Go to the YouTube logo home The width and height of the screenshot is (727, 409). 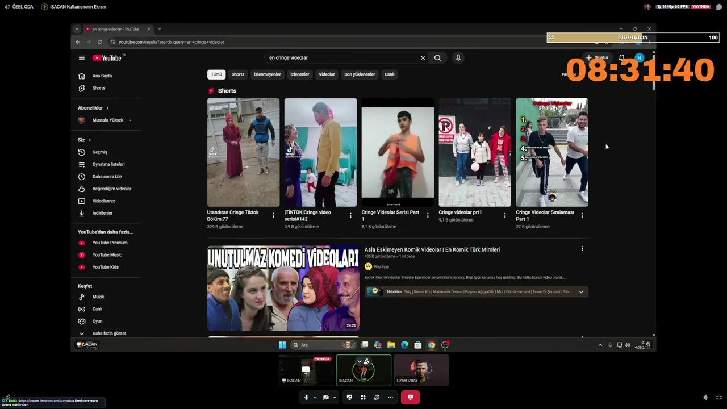pyautogui.click(x=107, y=58)
